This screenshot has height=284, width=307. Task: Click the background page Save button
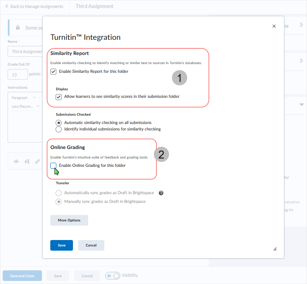coord(58,276)
